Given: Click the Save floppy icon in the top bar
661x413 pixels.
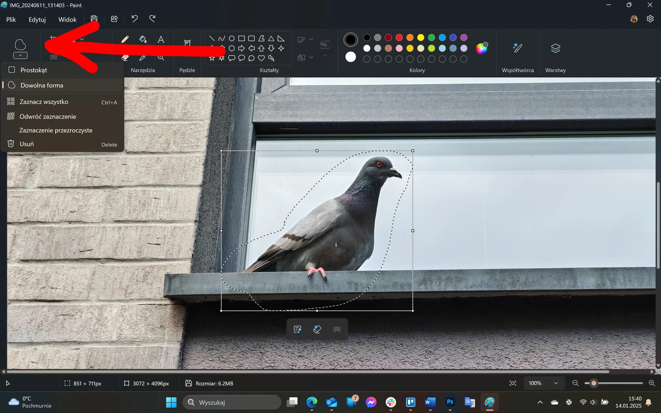Looking at the screenshot, I should pyautogui.click(x=94, y=19).
